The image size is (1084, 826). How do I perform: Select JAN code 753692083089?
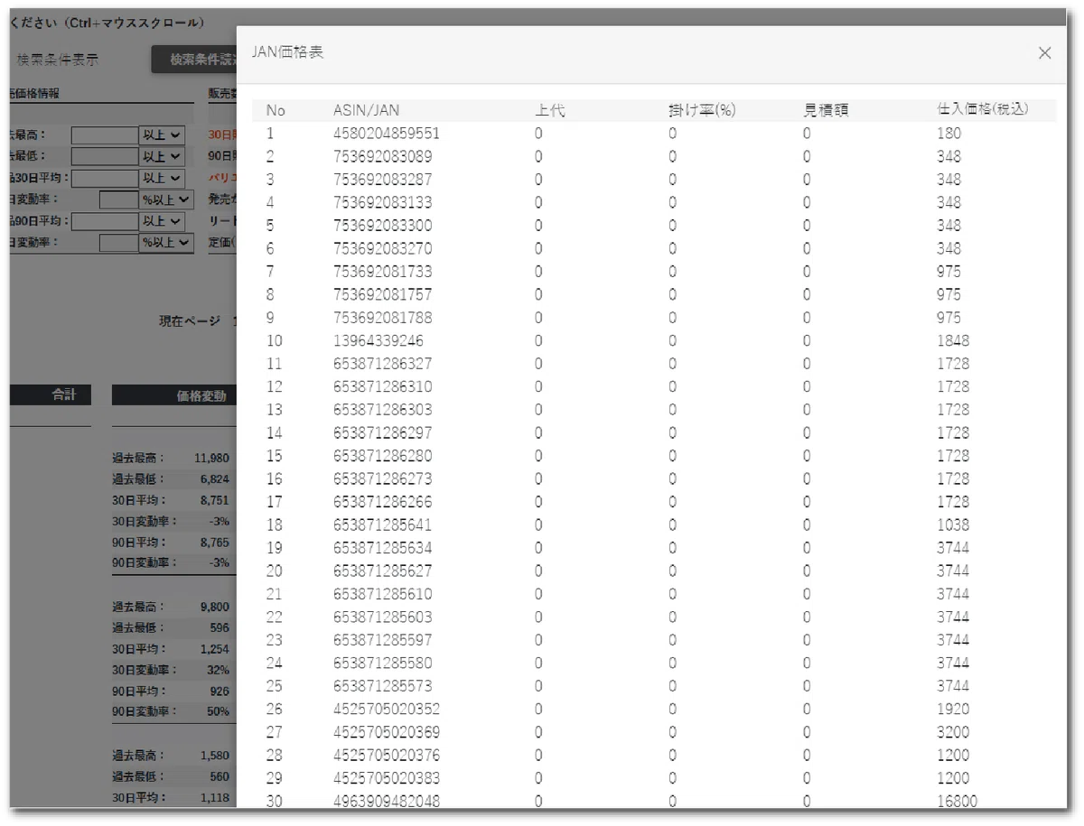tap(382, 156)
